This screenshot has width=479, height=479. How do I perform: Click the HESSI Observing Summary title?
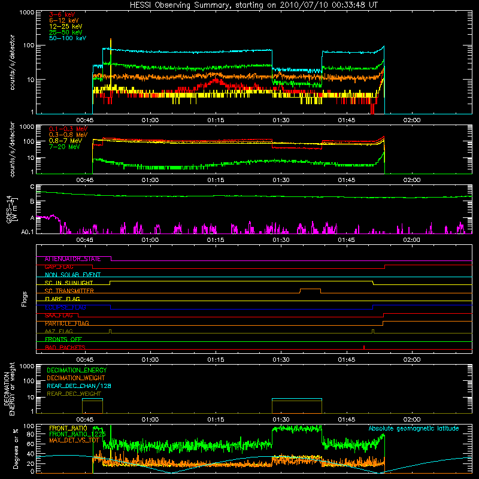[253, 5]
